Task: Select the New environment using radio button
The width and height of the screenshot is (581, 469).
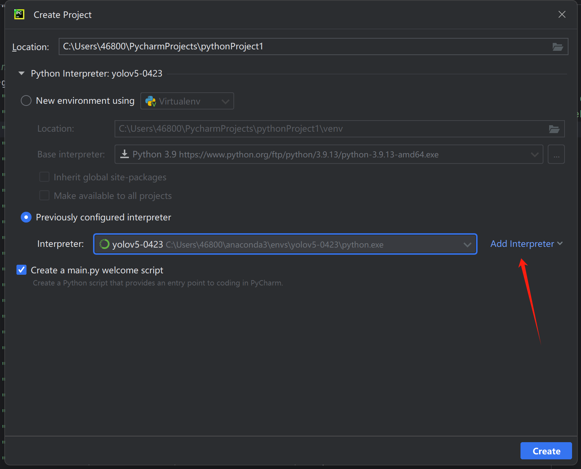Action: tap(26, 101)
